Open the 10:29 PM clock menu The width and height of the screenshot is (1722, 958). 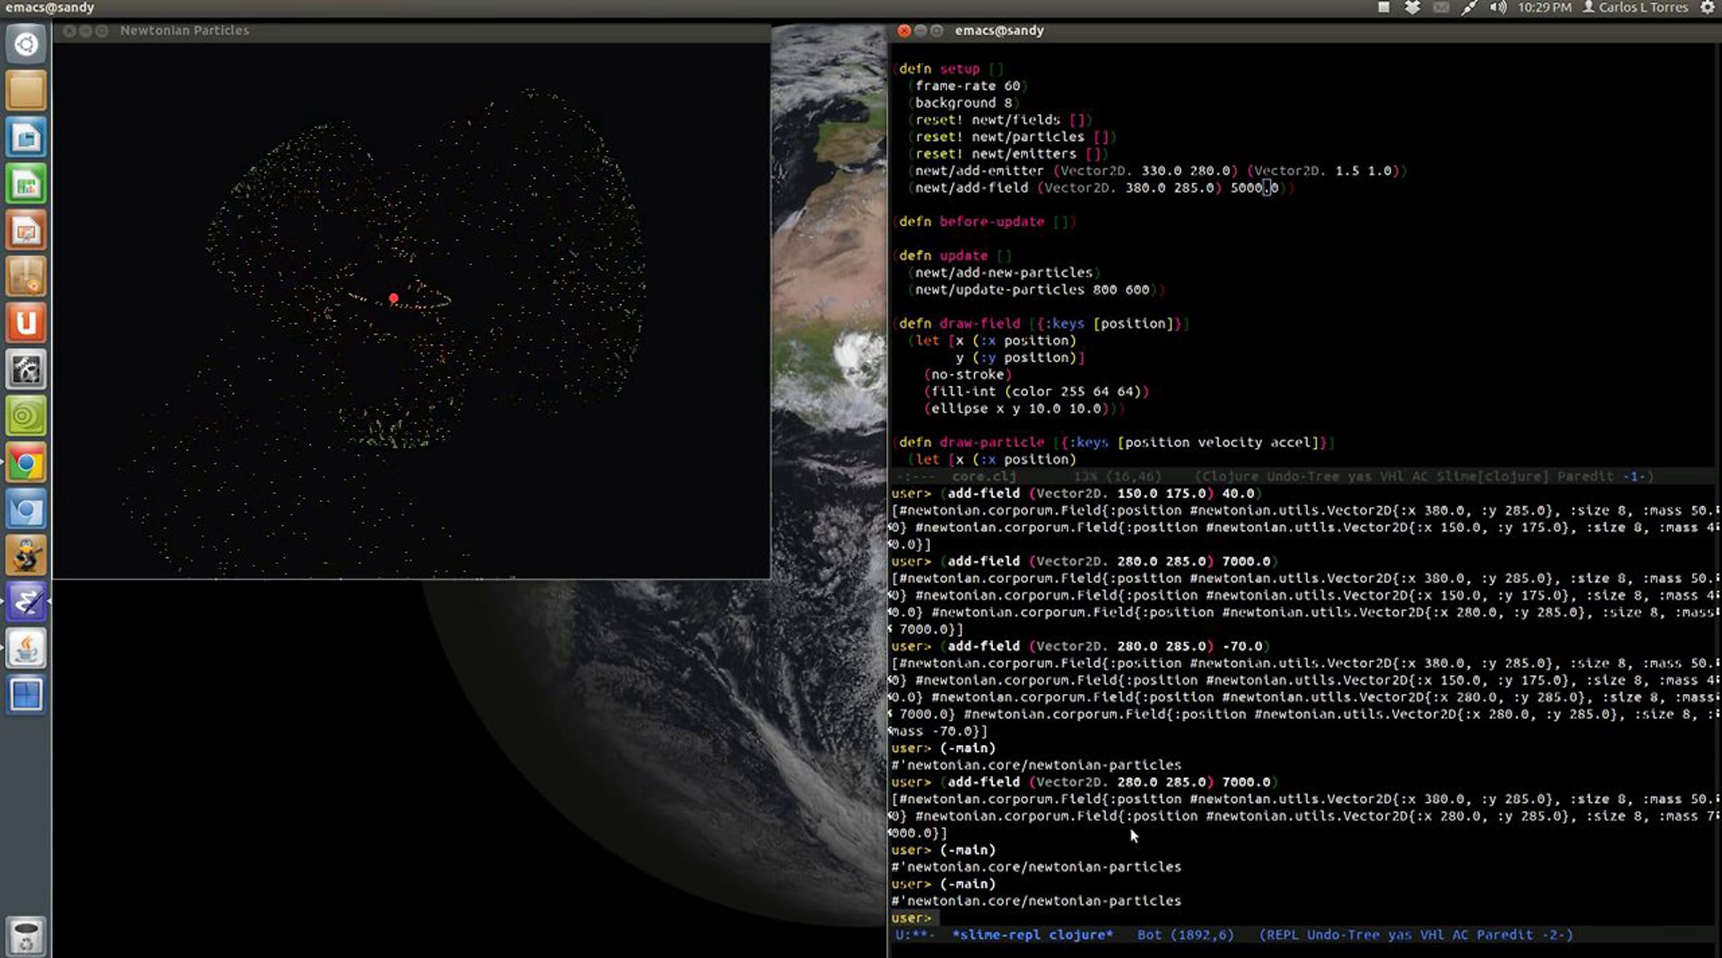[1544, 8]
